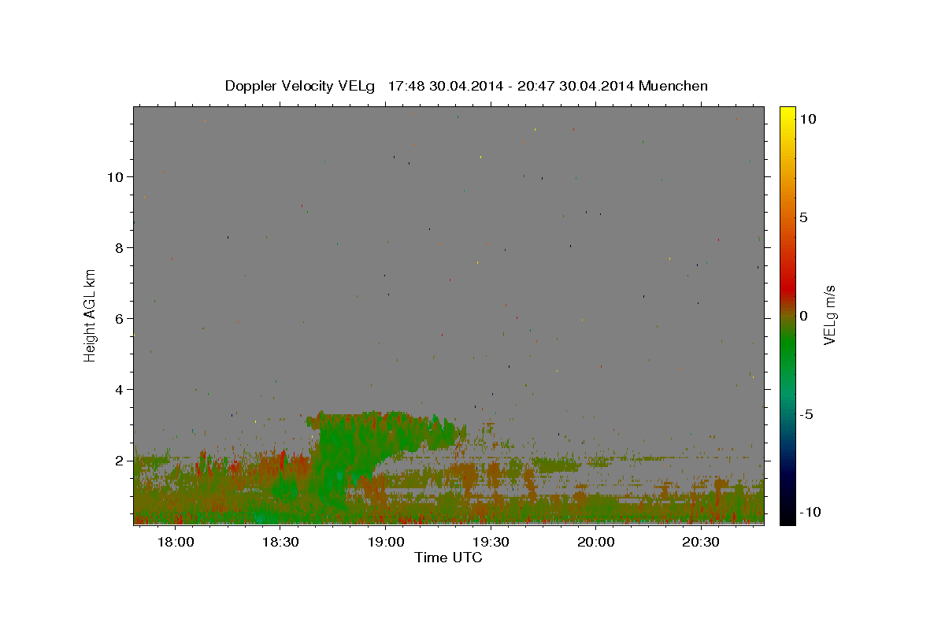Click the height axis label 8
Viewport: 945px width, 630px height.
click(x=119, y=247)
